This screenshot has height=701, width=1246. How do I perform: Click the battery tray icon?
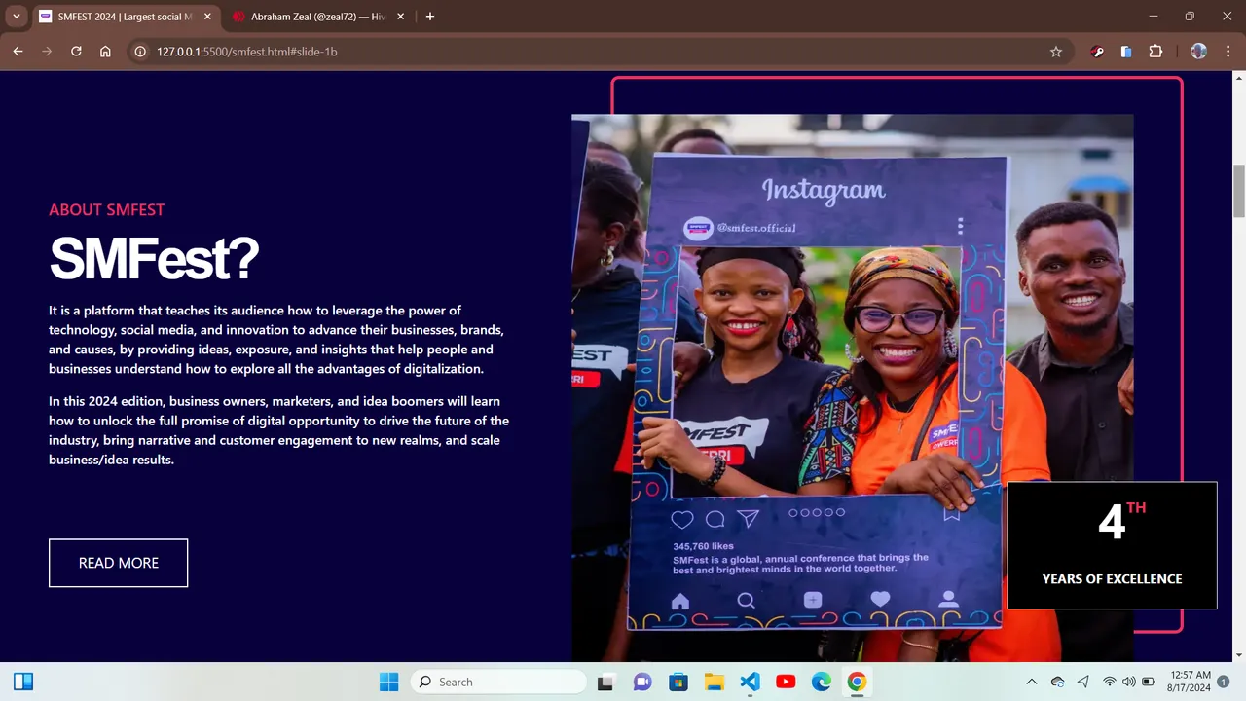[x=1149, y=682]
